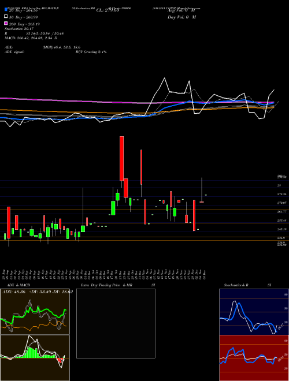Click the tallest red candlestick body

(121, 158)
